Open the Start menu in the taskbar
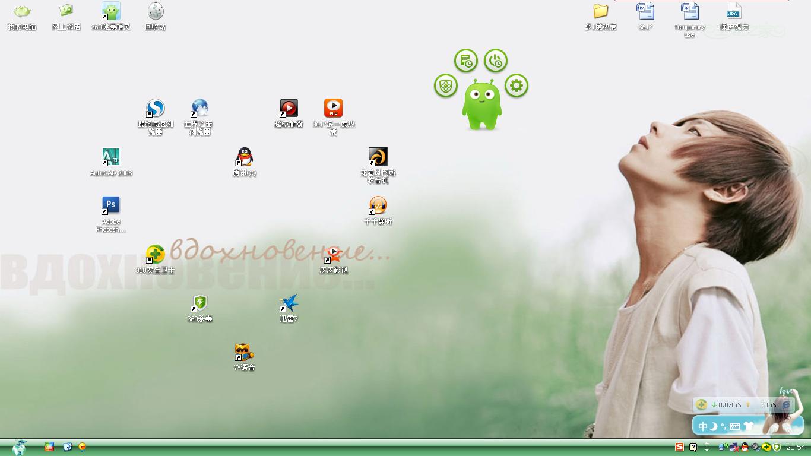811x456 pixels. point(19,447)
